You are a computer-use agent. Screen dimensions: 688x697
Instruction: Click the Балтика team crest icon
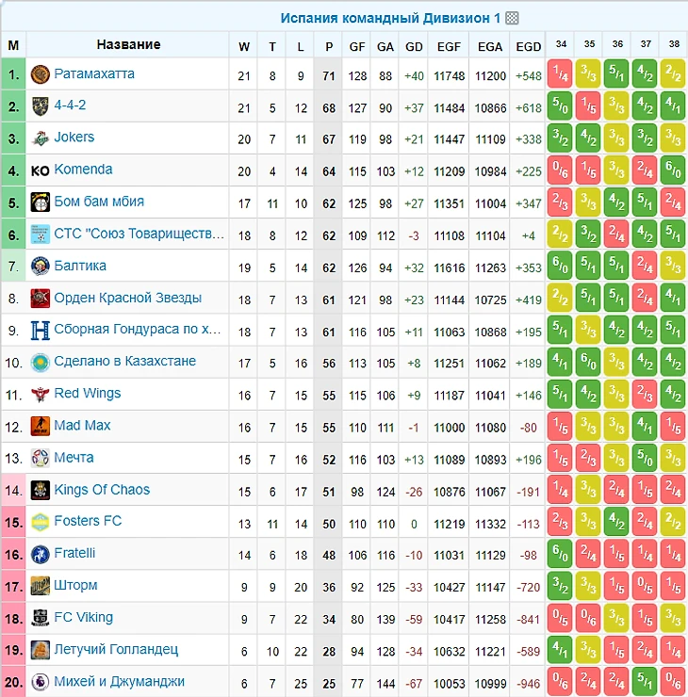coord(40,267)
